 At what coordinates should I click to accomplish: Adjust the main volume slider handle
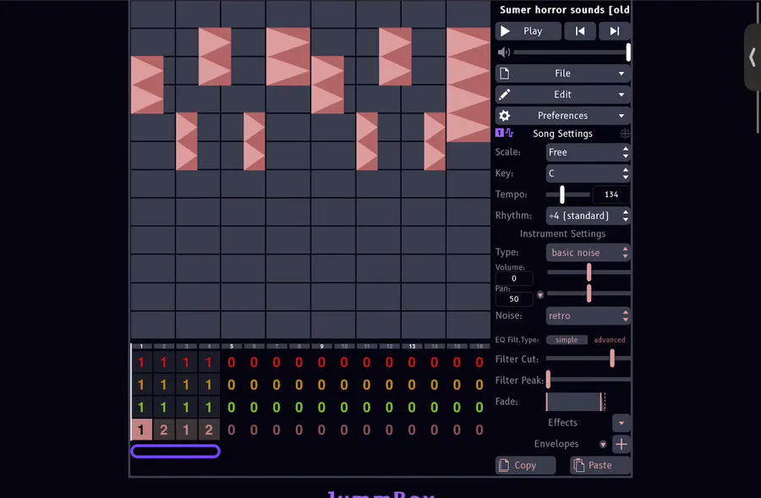pos(628,52)
